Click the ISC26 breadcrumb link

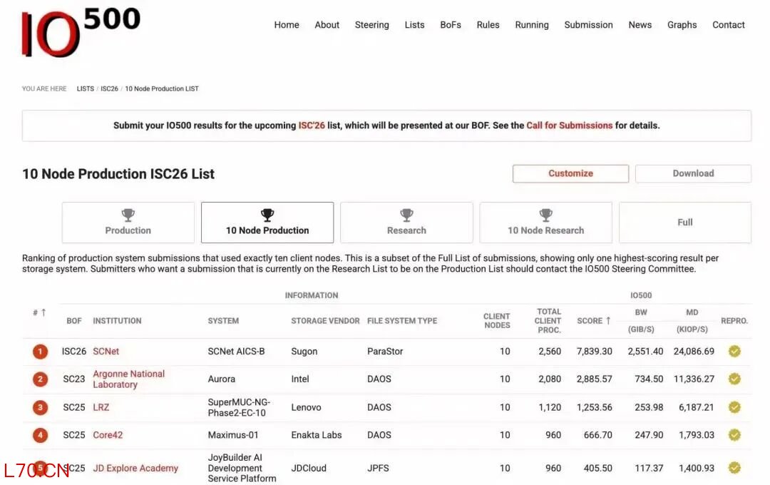pyautogui.click(x=110, y=89)
